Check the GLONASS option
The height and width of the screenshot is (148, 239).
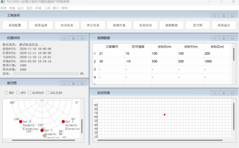pos(30,93)
